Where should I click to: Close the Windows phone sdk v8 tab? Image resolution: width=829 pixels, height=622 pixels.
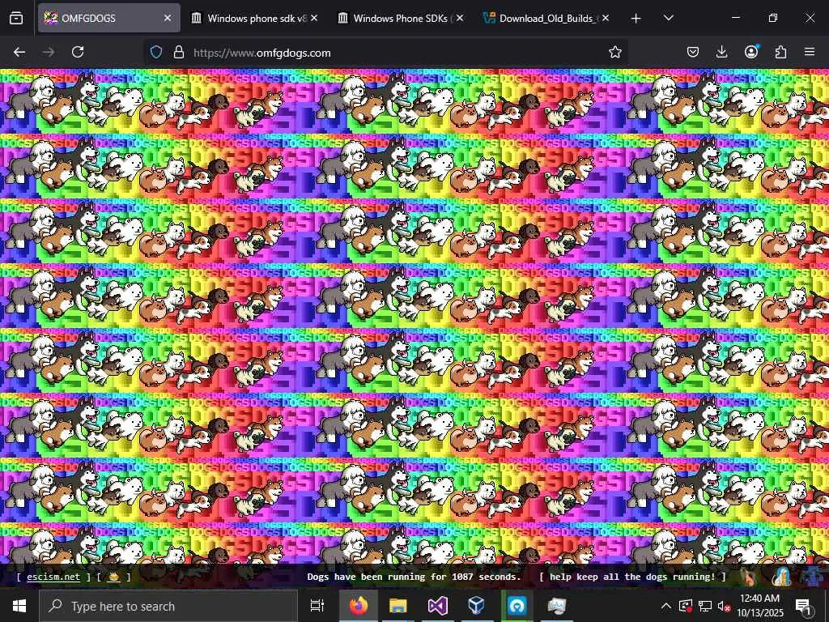coord(314,18)
